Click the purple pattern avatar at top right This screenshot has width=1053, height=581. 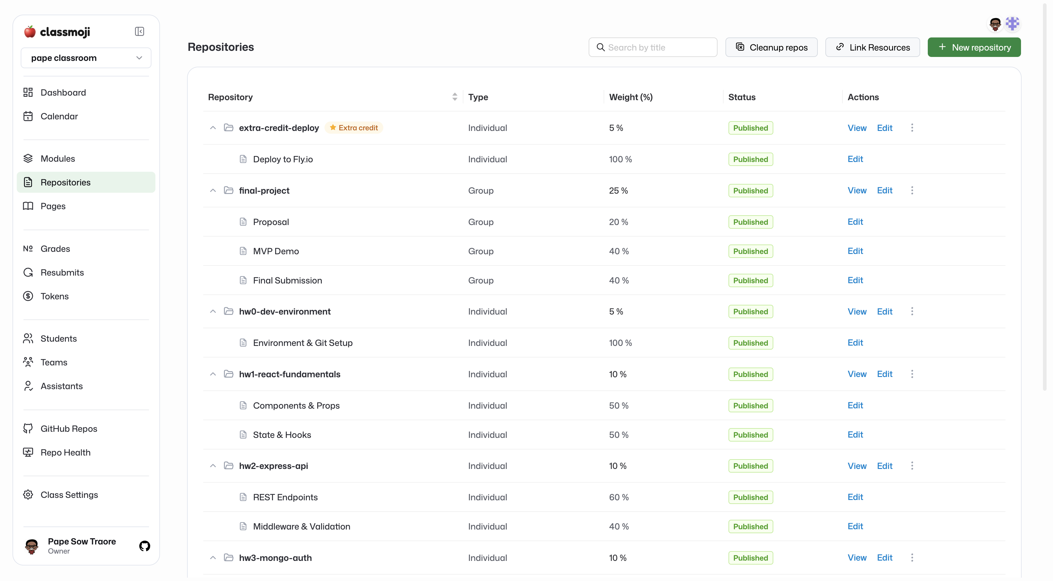(x=1012, y=24)
